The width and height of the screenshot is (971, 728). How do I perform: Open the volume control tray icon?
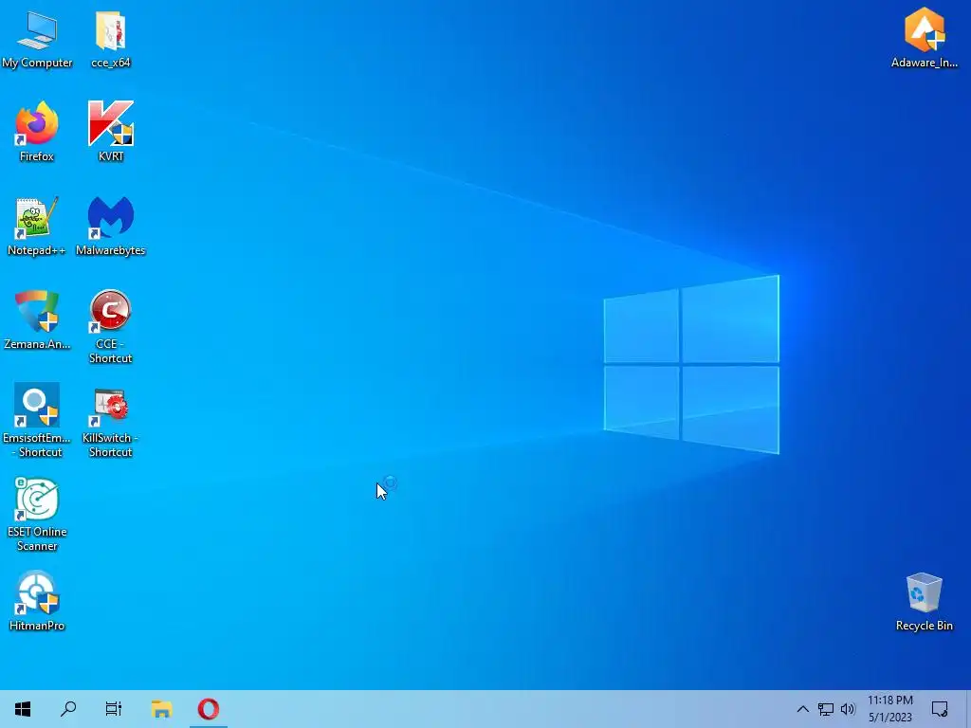click(x=848, y=709)
